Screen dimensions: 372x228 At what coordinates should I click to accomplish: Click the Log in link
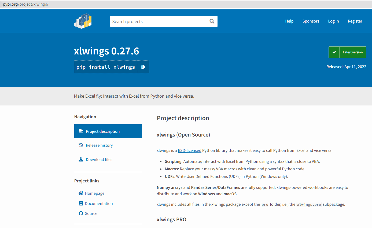[x=333, y=21]
